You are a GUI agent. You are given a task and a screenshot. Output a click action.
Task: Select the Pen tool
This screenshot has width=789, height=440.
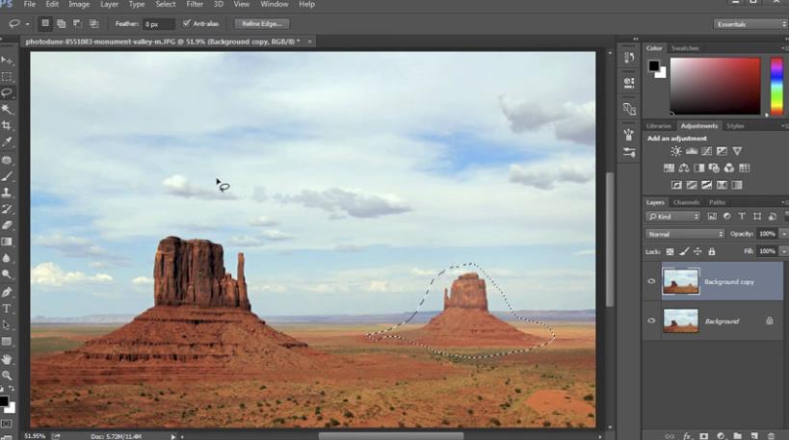click(x=7, y=292)
